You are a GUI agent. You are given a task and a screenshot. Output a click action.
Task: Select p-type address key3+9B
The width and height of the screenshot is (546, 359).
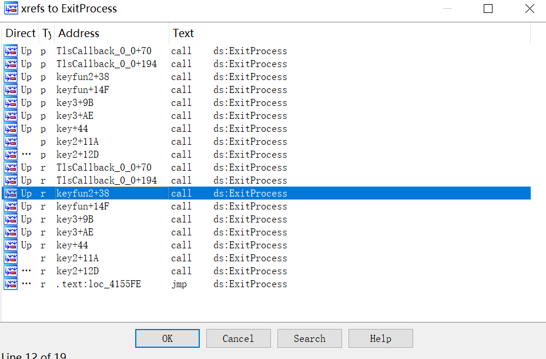point(75,102)
